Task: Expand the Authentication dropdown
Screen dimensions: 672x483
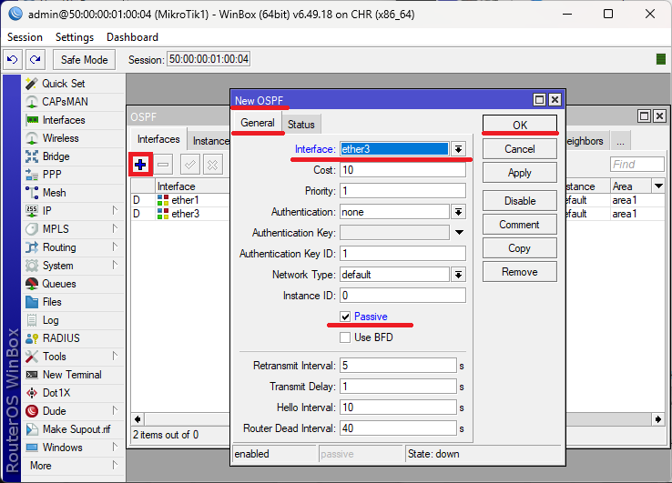Action: tap(458, 211)
